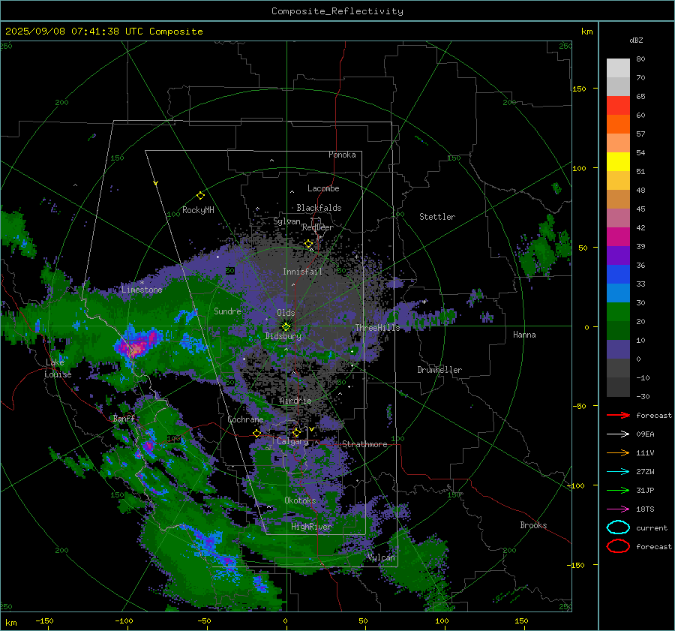This screenshot has width=675, height=631.
Task: Select the light gray 80 dBZ swatch
Action: coord(618,68)
